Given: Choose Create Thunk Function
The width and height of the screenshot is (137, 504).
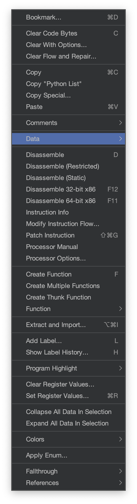Looking at the screenshot, I should (68, 297).
